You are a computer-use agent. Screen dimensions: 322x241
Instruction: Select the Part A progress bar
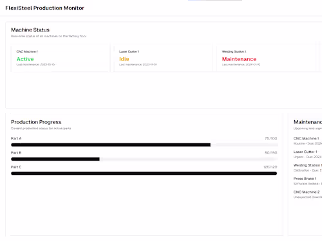click(x=144, y=145)
